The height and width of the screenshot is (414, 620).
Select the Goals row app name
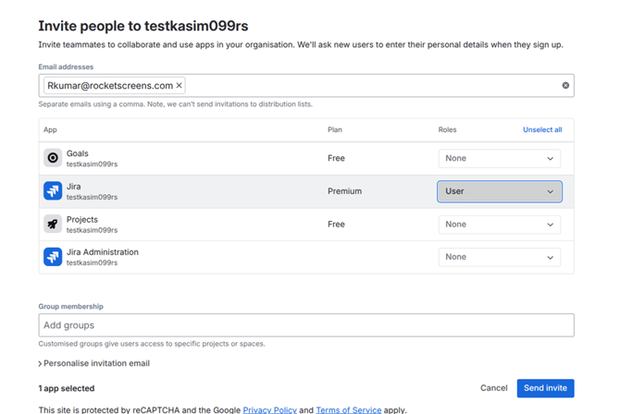click(78, 153)
